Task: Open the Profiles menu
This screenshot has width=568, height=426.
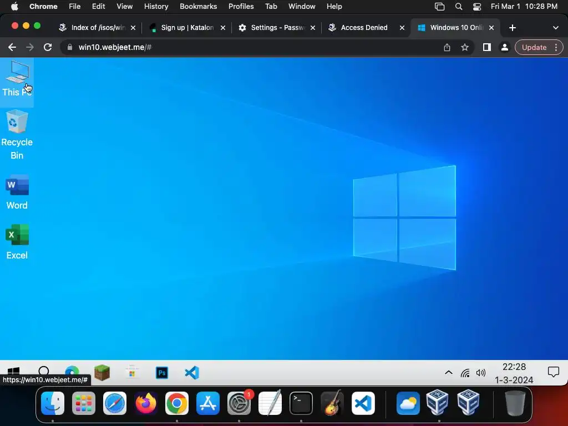Action: point(241,6)
